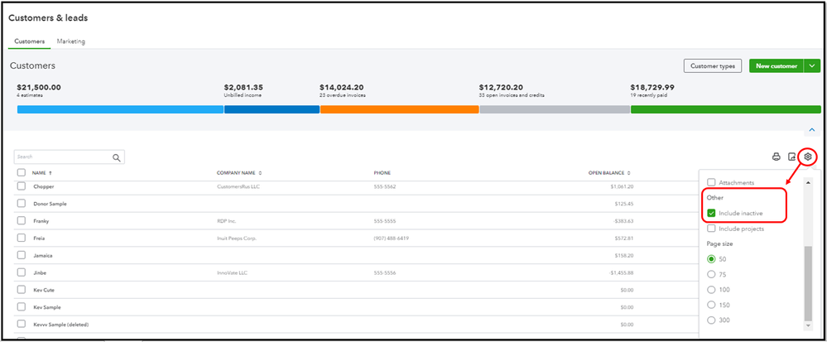Viewport: 827px width, 342px height.
Task: Click the $2,081.35 unbilled income amount
Action: pos(243,87)
